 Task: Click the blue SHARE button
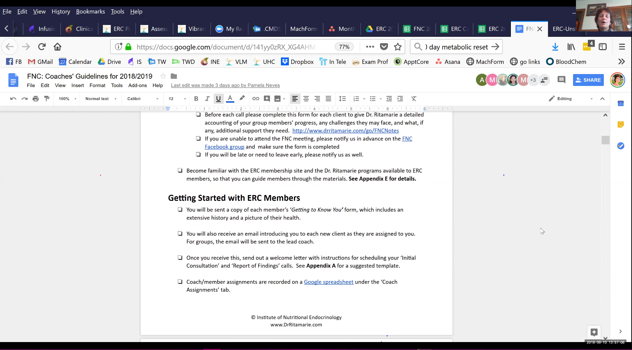(x=588, y=80)
